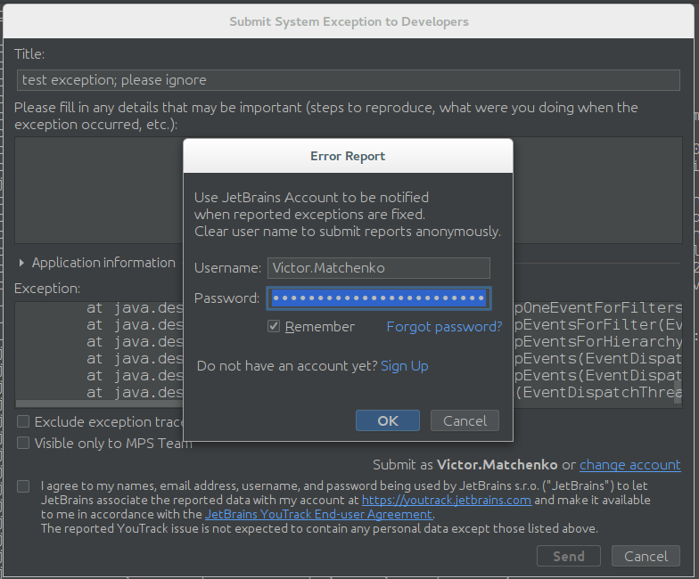Open the change account link

(x=629, y=465)
